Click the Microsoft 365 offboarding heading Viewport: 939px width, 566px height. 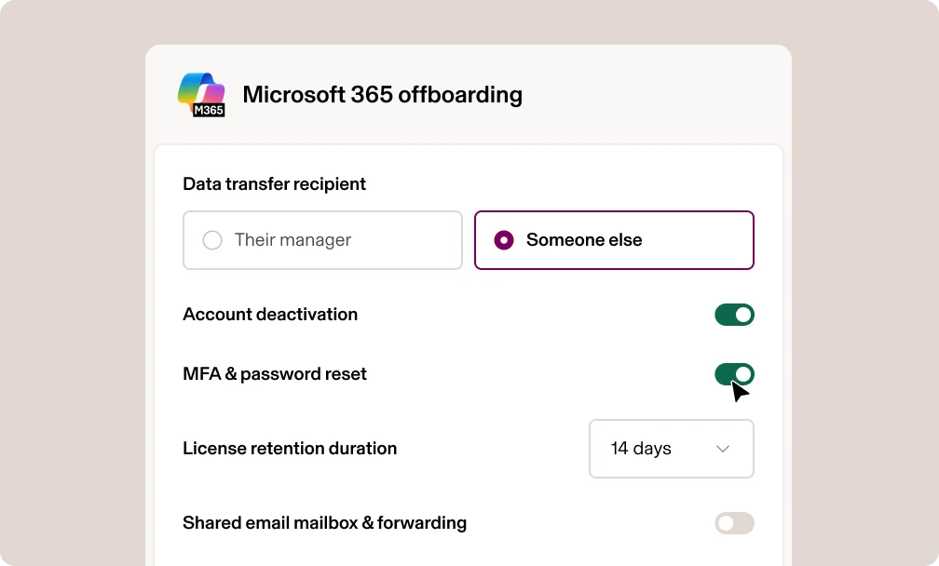tap(382, 95)
